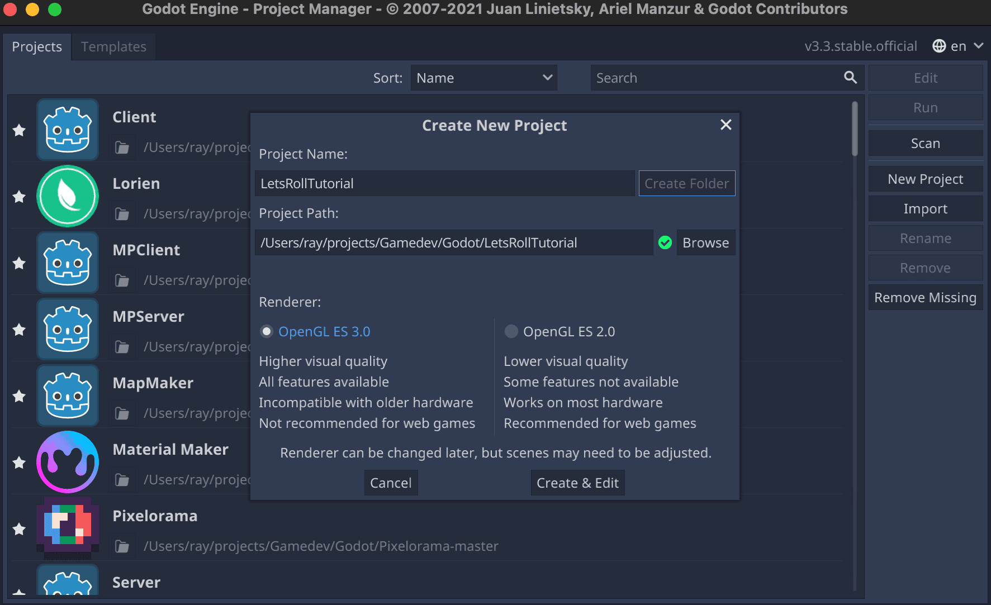
Task: Select the Material Maker project name
Action: (x=170, y=449)
